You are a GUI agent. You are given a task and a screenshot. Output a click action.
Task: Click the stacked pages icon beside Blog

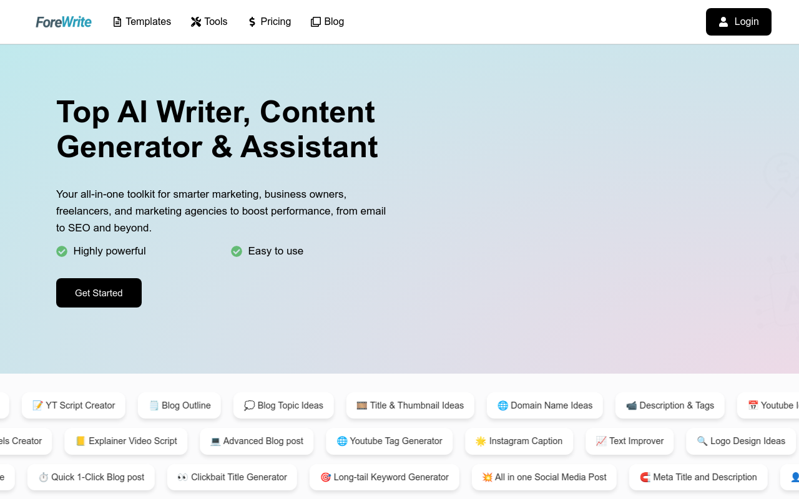316,22
